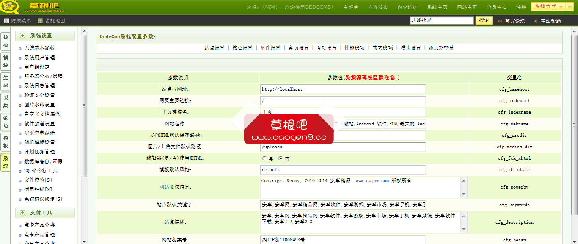This screenshot has height=244, width=578.
Task: Click the 搜索 button
Action: (484, 20)
